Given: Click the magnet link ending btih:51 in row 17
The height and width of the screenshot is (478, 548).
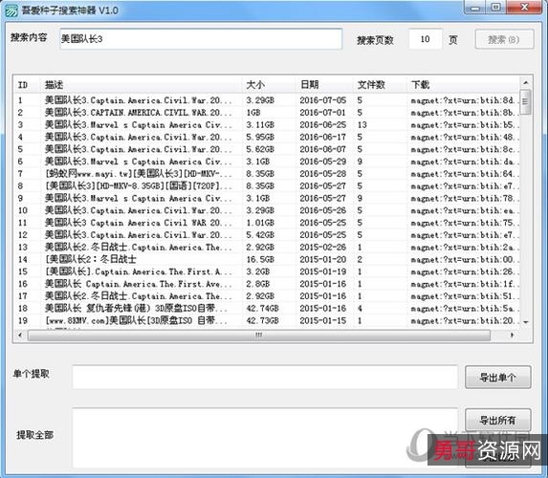Looking at the screenshot, I should tap(465, 296).
